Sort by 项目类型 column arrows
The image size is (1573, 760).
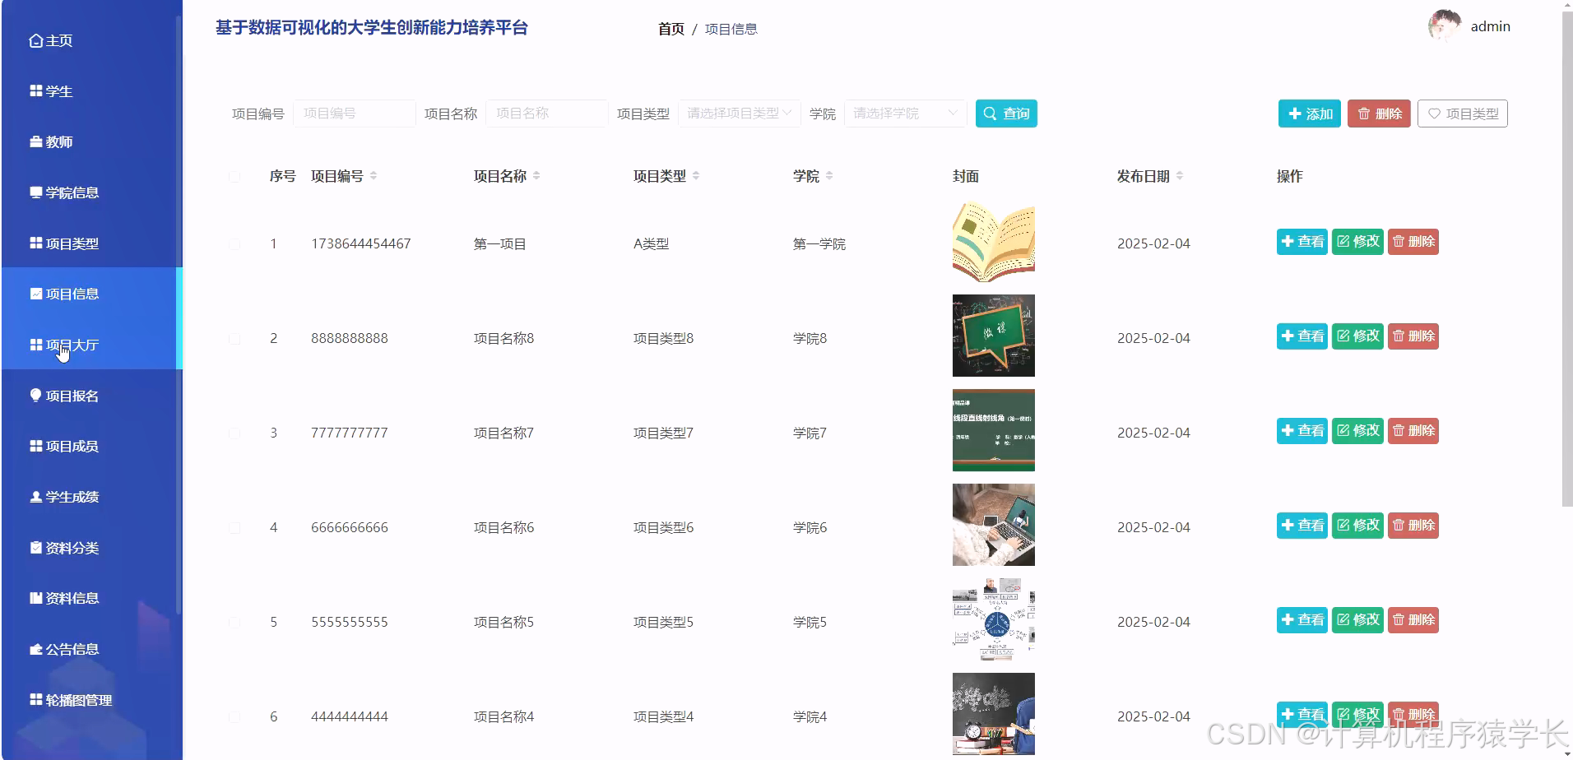pos(696,176)
